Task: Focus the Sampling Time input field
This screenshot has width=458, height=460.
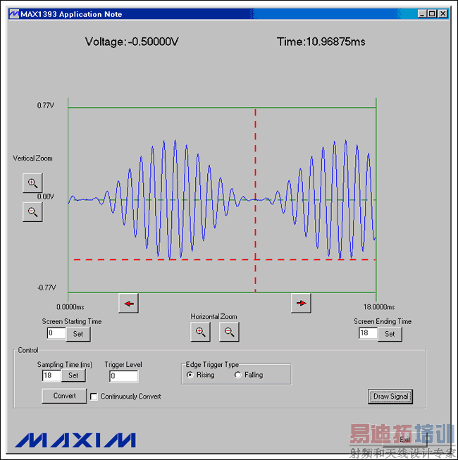Action: [52, 375]
